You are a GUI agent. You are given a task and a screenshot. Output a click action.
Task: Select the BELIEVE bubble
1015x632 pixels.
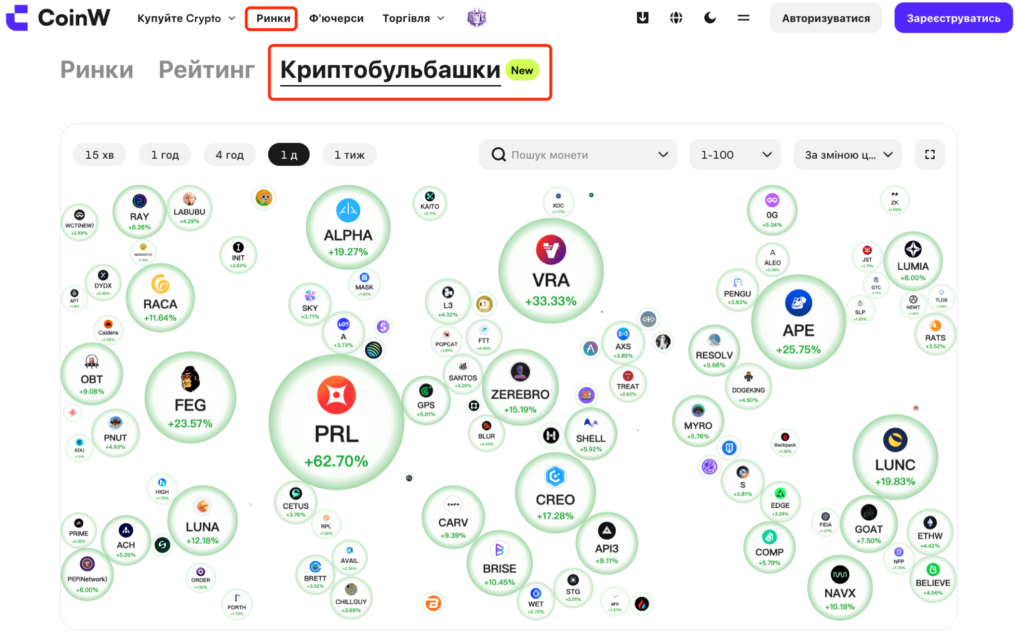pyautogui.click(x=933, y=579)
